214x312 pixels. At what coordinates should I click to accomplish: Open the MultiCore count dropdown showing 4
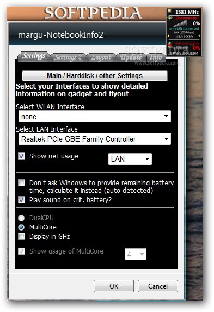136,254
